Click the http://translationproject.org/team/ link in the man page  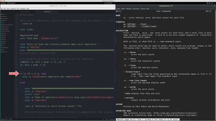click(x=177, y=115)
